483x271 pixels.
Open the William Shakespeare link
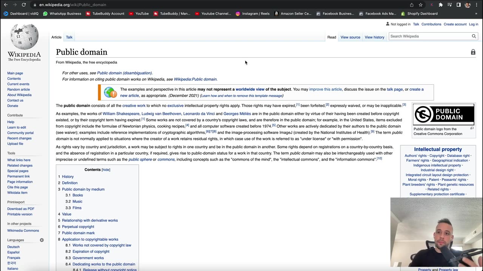pyautogui.click(x=121, y=114)
